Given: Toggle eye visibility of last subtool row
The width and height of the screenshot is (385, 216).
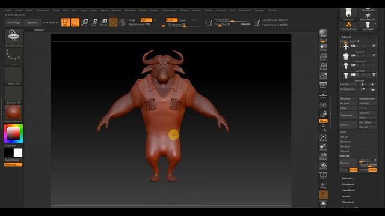Looking at the screenshot, I should [374, 74].
